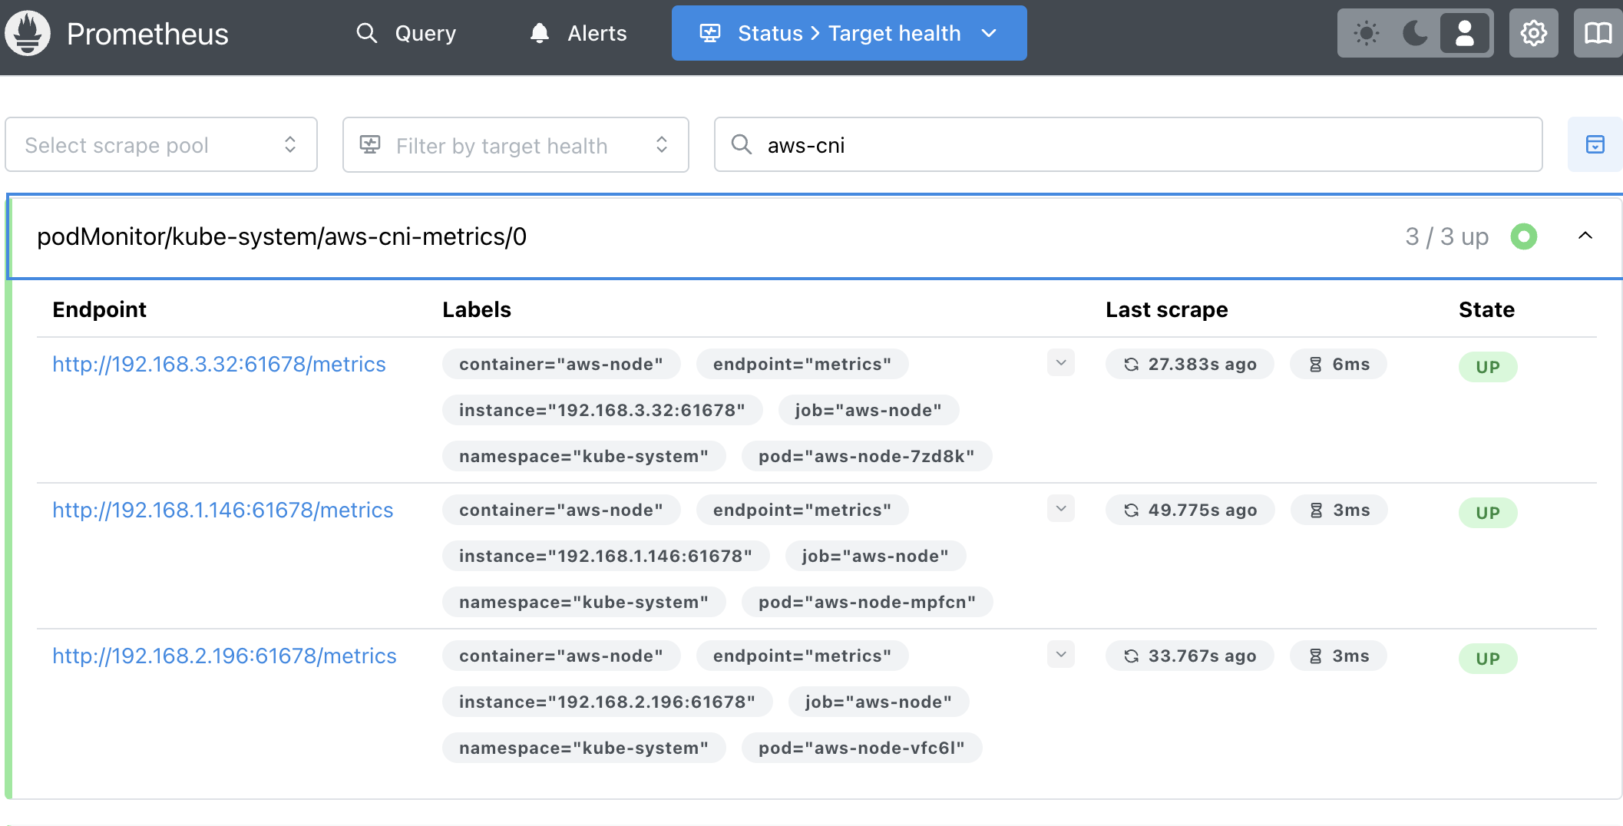Click the 3 / 3 up count

1446,236
